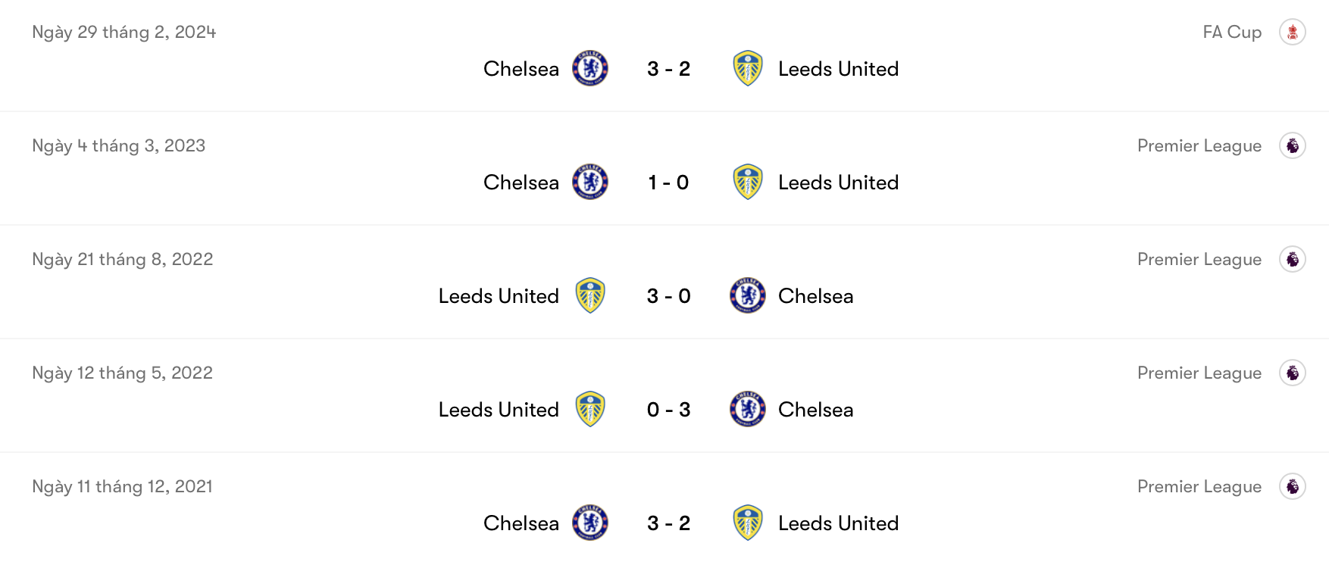Open Leeds United from the 3-0 home win row
This screenshot has width=1329, height=565.
point(498,296)
